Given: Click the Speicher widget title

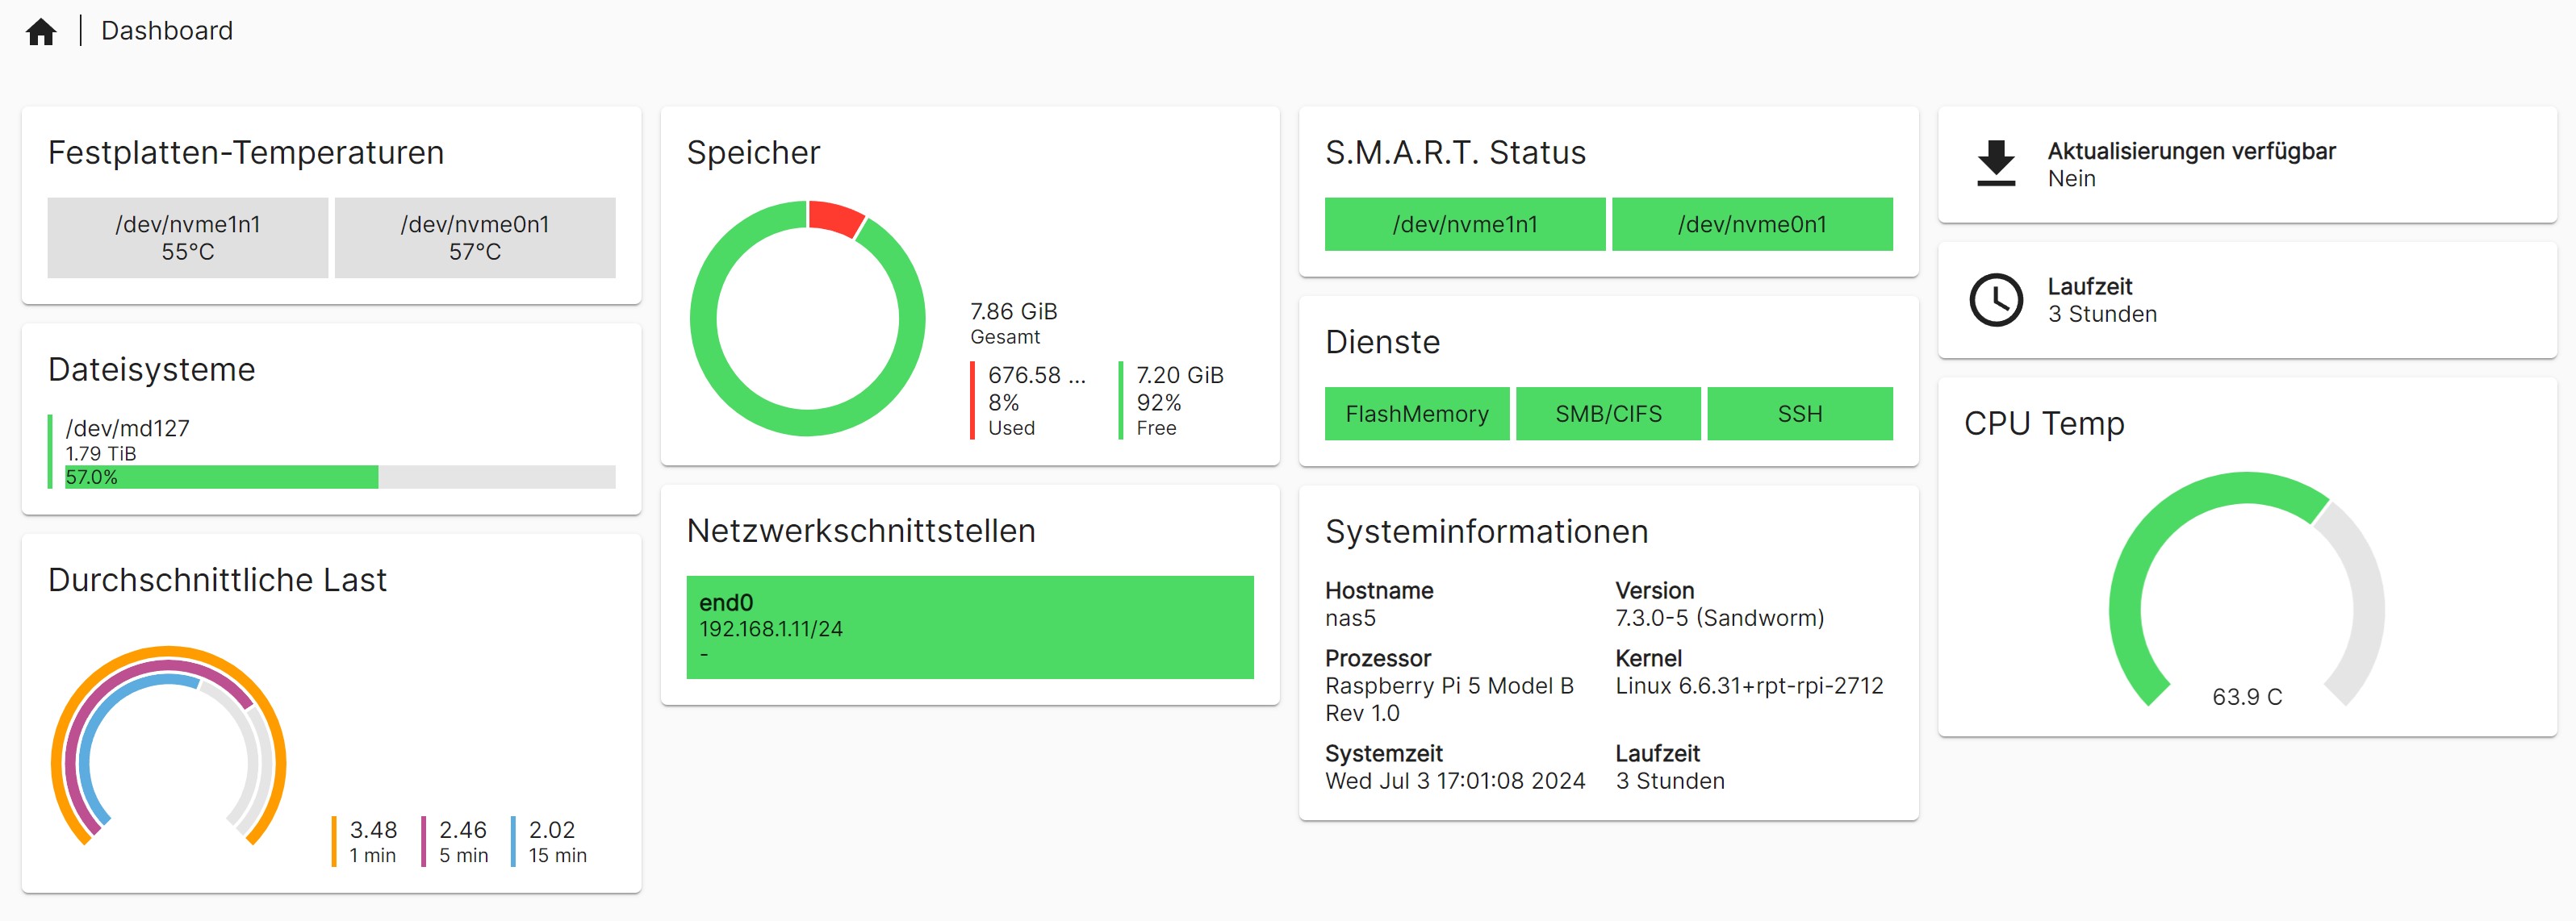Looking at the screenshot, I should click(x=753, y=153).
